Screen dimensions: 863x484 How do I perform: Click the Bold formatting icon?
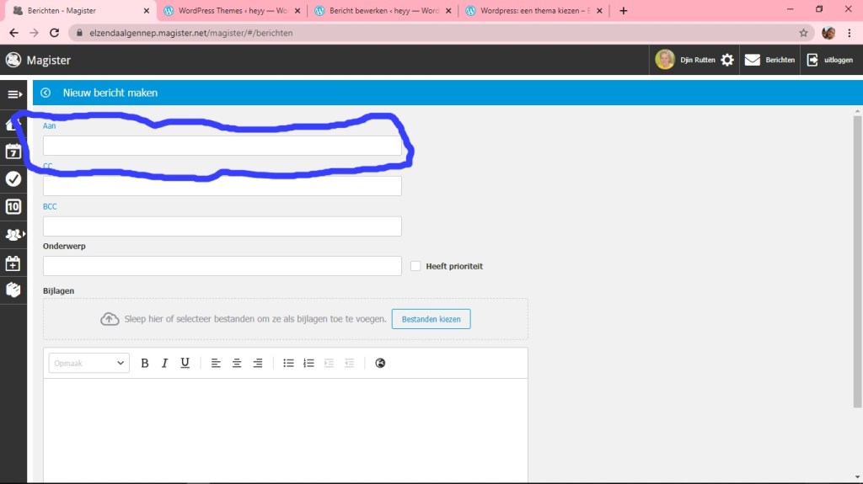tap(145, 363)
